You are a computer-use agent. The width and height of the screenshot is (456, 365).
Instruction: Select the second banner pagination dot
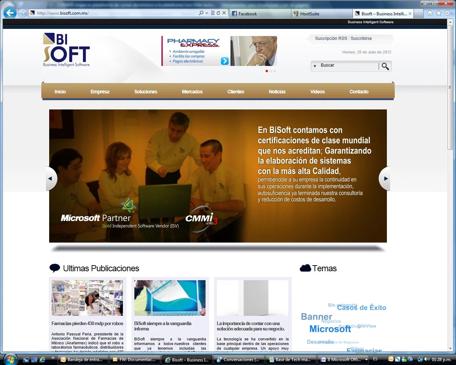[x=271, y=71]
